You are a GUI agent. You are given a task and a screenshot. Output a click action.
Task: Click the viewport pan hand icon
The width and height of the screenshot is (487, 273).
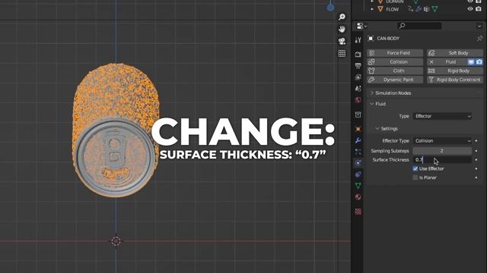pyautogui.click(x=342, y=29)
